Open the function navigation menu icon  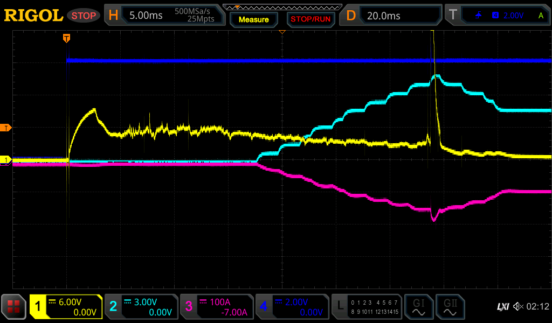(13, 307)
